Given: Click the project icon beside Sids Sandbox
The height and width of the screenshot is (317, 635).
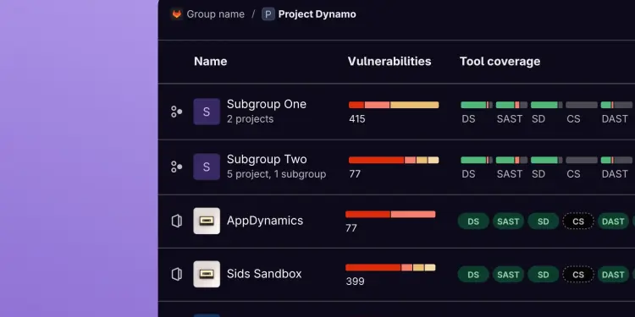Looking at the screenshot, I should coord(177,275).
